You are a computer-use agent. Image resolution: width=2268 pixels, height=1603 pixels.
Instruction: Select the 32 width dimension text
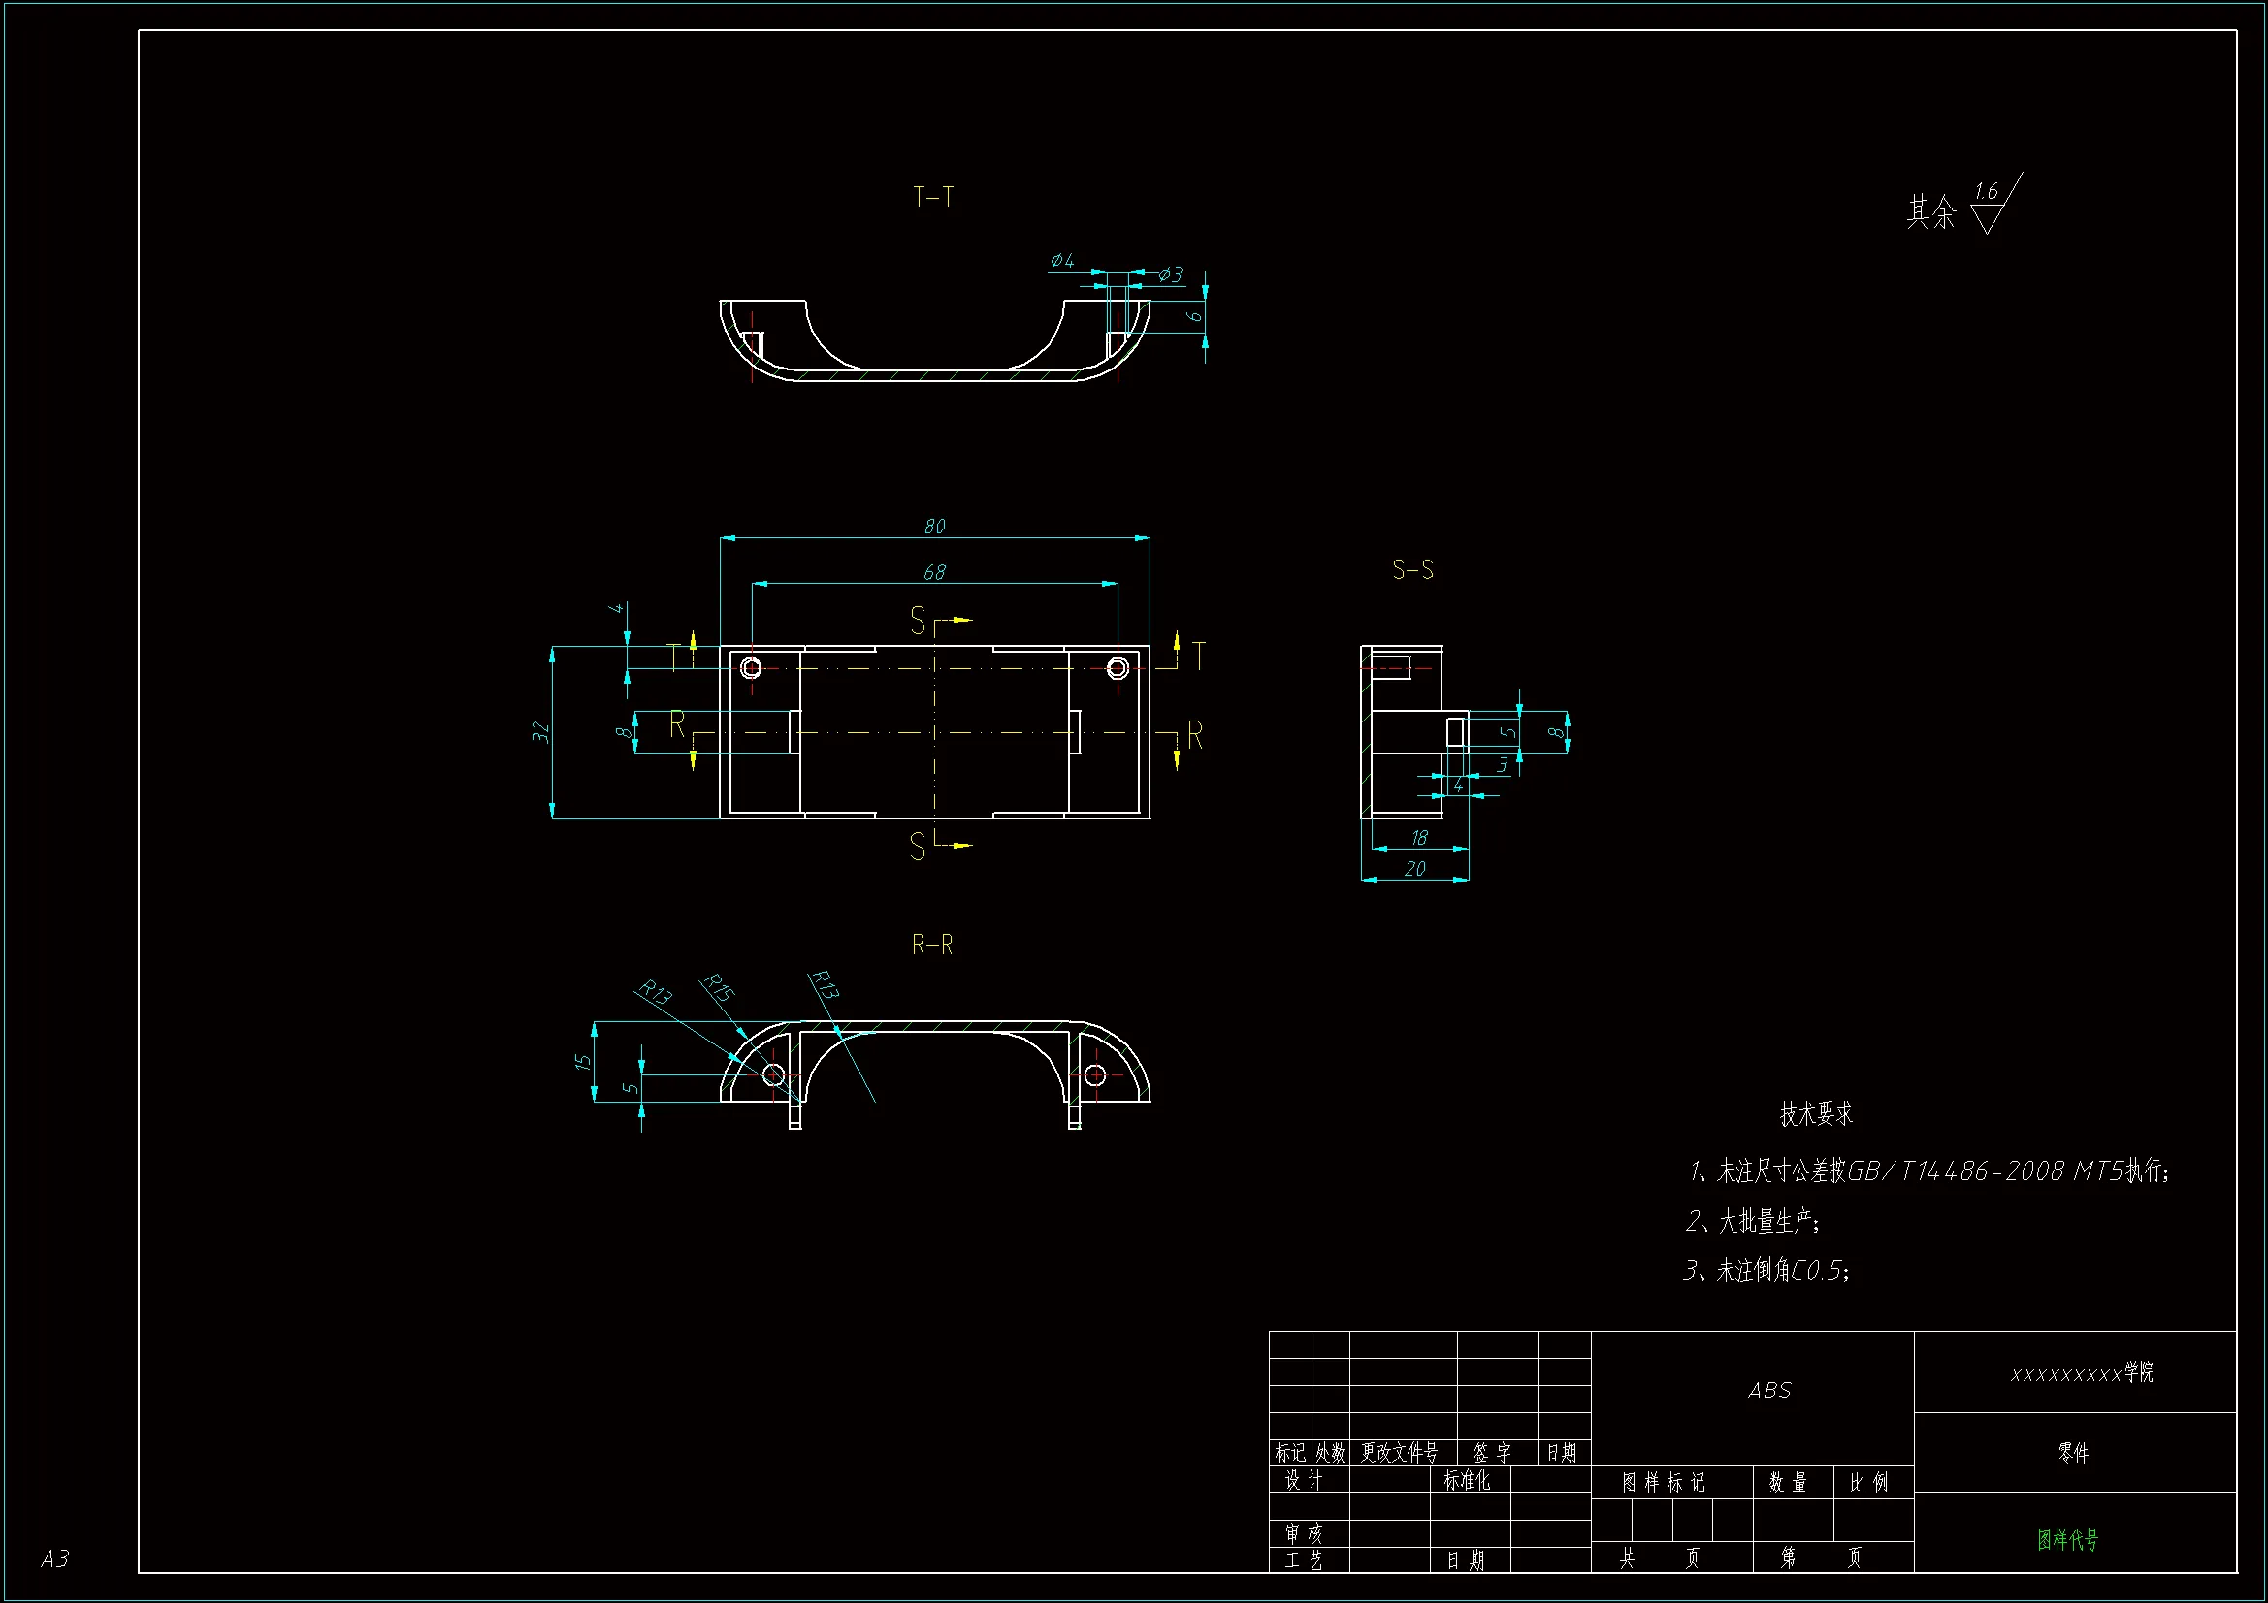pos(540,732)
